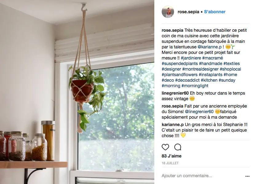The height and width of the screenshot is (184, 257).
Task: Open the #suspendedplants hashtag
Action: [x=180, y=63]
